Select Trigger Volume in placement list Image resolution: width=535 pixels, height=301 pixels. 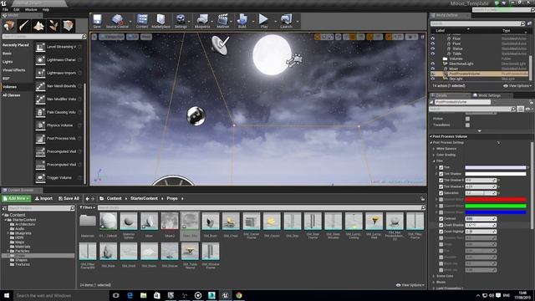[x=59, y=178]
